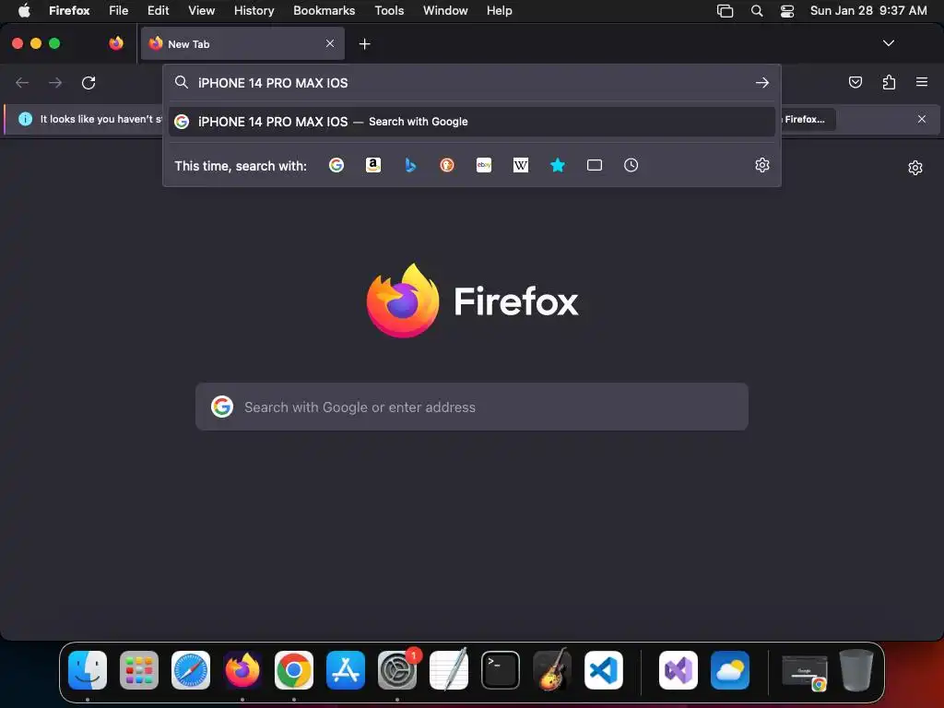Open the minimized Chrome window thumbnail in Dock
This screenshot has width=944, height=708.
(804, 672)
